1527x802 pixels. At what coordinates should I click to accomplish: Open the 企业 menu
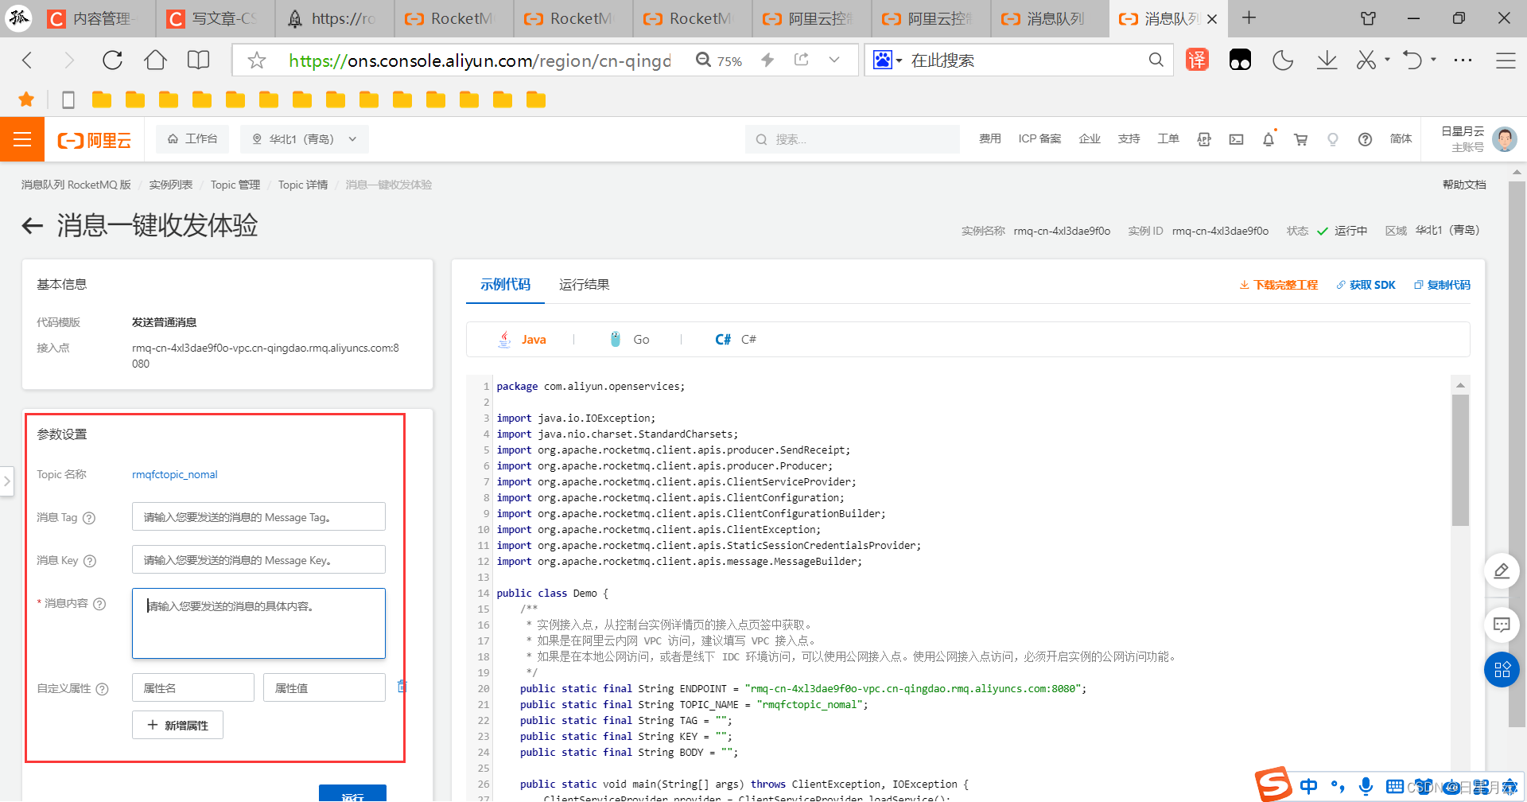click(1090, 139)
